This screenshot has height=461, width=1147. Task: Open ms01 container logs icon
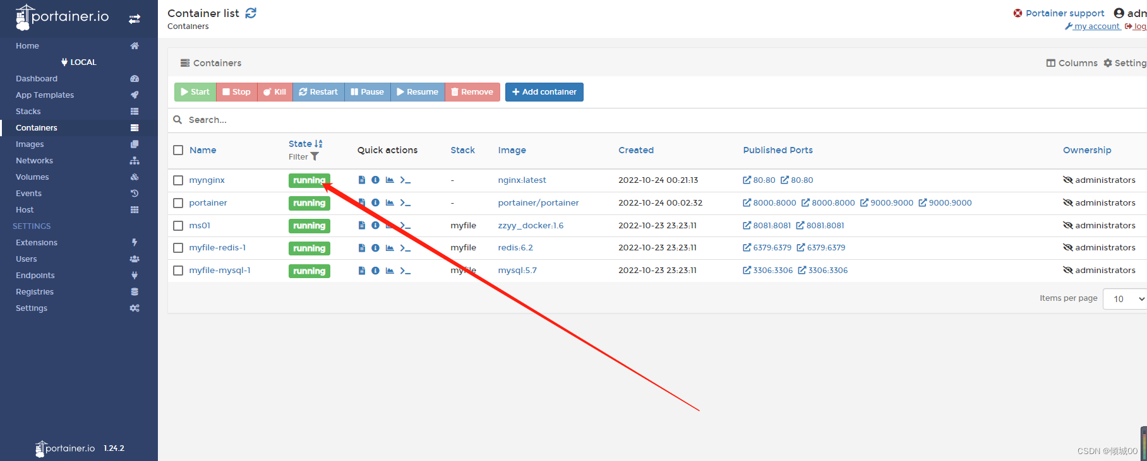pyautogui.click(x=362, y=226)
